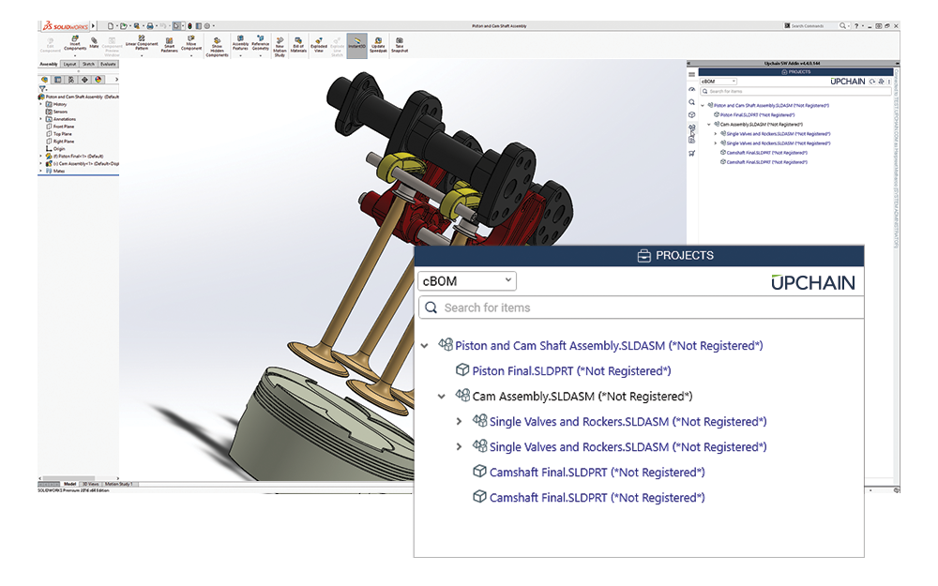Select Piston Final.SLDPRT in the enlarged panel
938x586 pixels.
click(x=571, y=370)
